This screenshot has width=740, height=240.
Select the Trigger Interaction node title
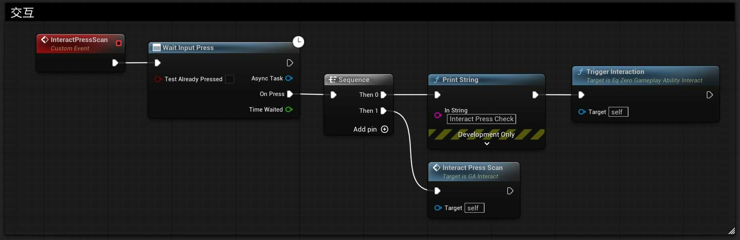615,72
